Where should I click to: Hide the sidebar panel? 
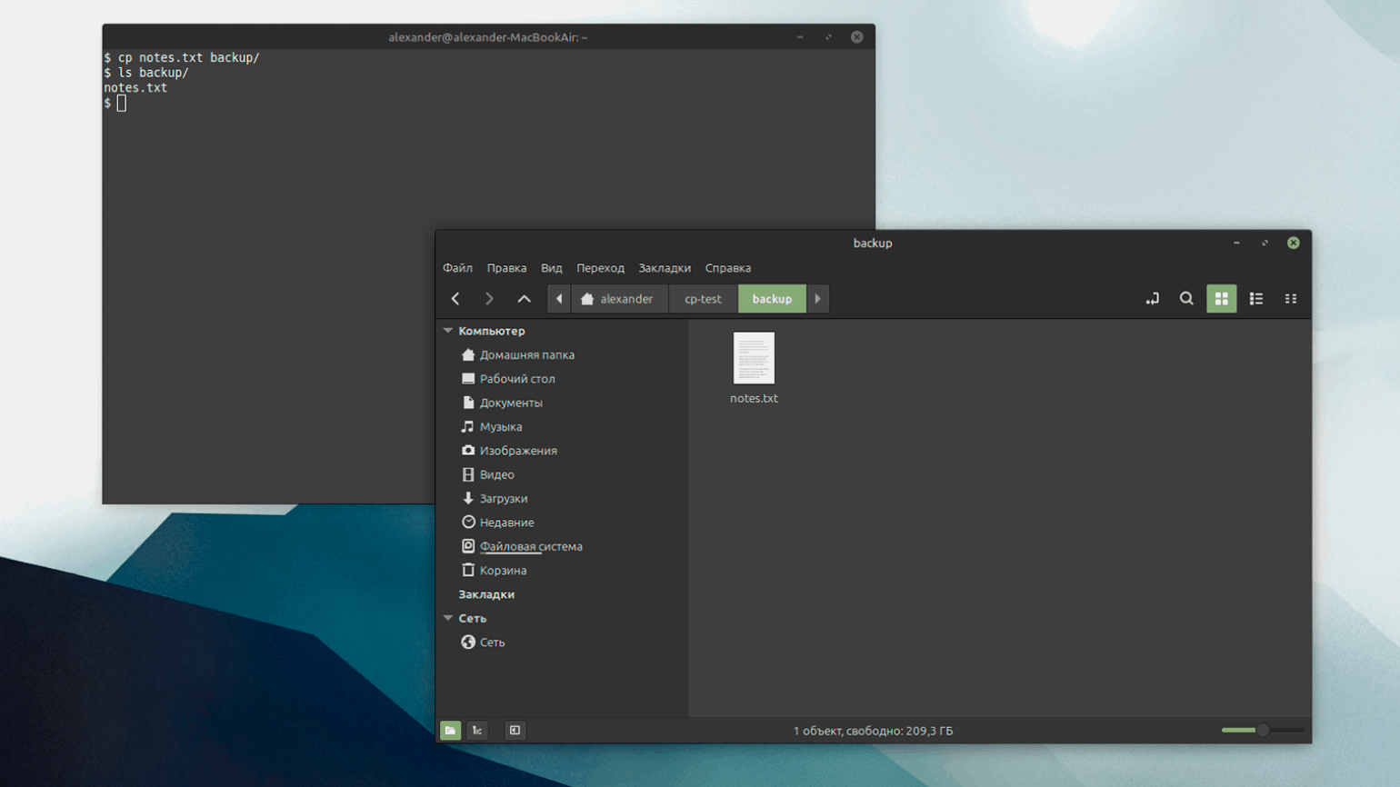(x=515, y=731)
